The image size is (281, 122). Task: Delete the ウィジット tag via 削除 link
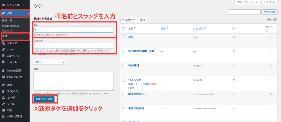153,84
